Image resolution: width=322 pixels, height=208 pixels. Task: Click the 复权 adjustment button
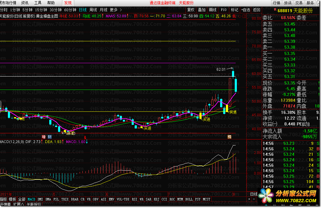(x=191, y=10)
